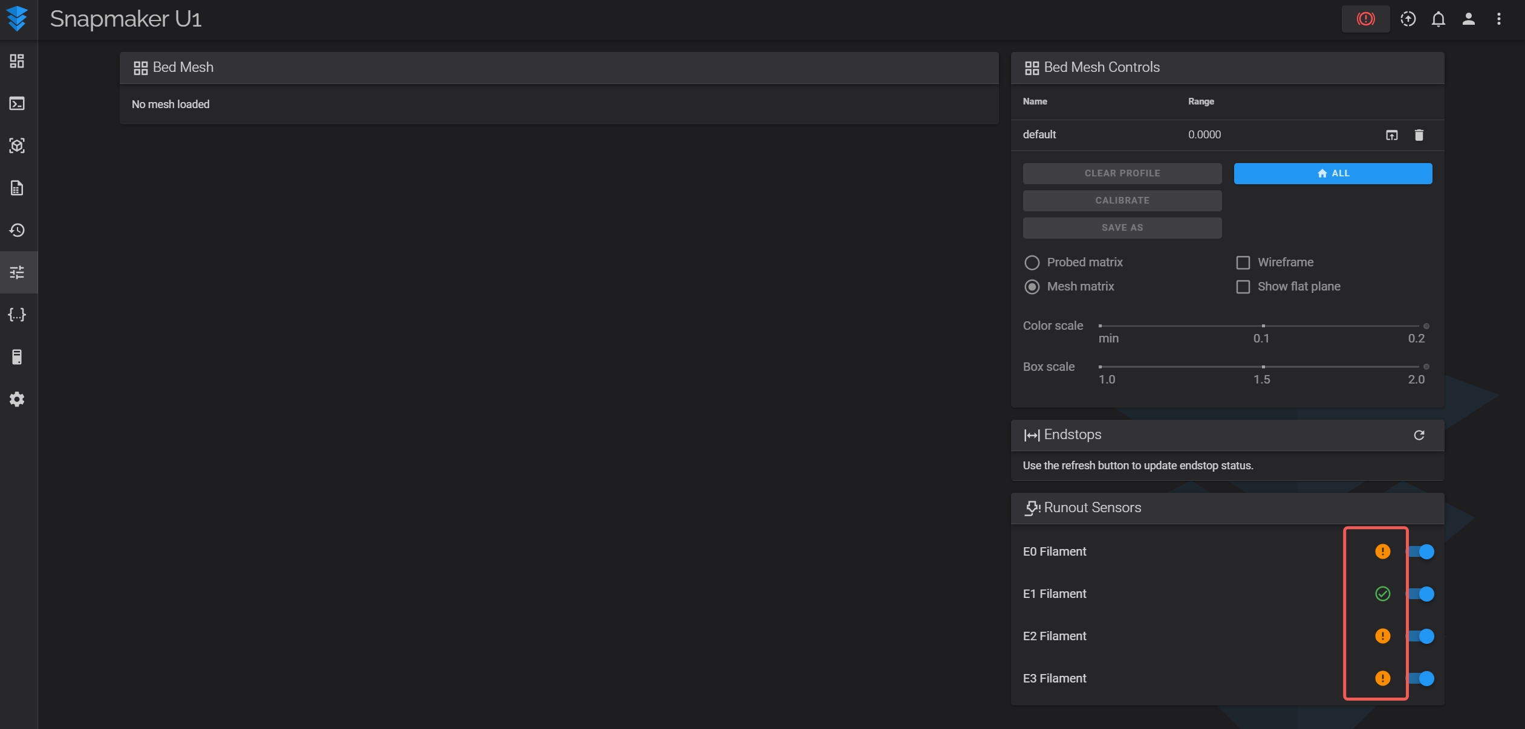The width and height of the screenshot is (1525, 729).
Task: Open the user account menu
Action: point(1468,19)
